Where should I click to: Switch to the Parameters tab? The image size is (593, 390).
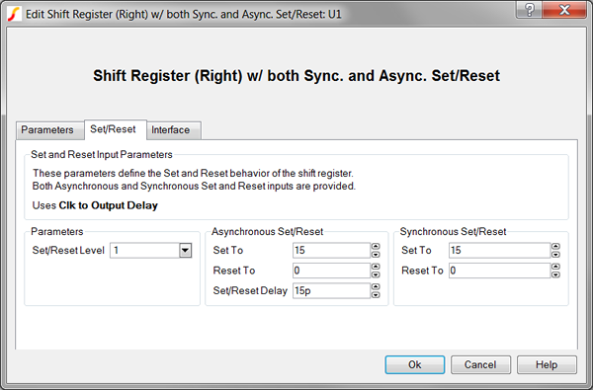pos(46,130)
